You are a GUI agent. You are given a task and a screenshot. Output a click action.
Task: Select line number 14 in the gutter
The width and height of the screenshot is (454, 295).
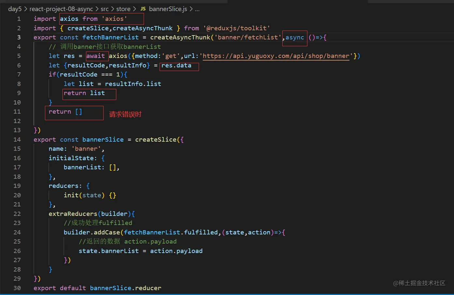click(x=17, y=140)
